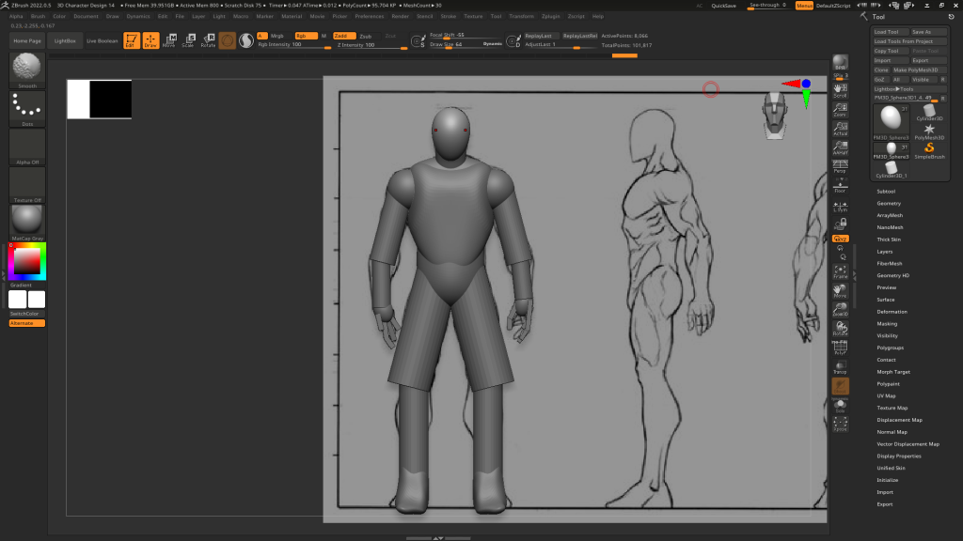Open the Dots stroke picker
The width and height of the screenshot is (963, 541).
point(27,109)
